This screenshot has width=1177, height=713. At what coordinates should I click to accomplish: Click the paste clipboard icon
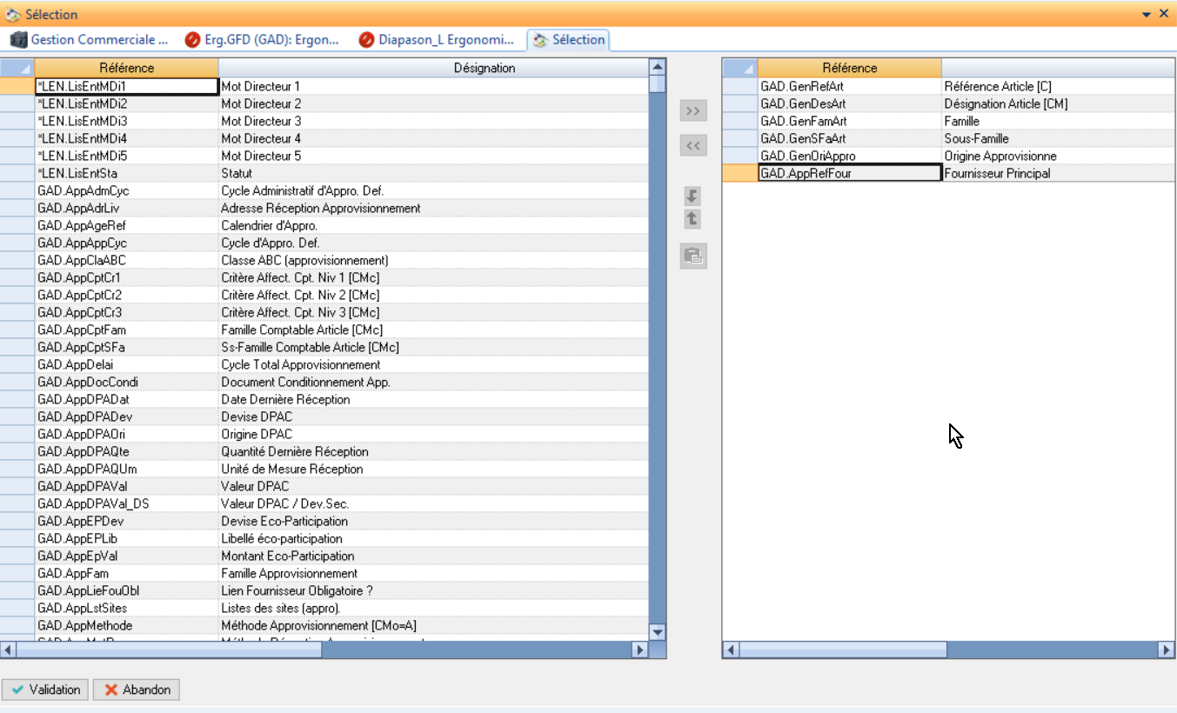point(692,256)
